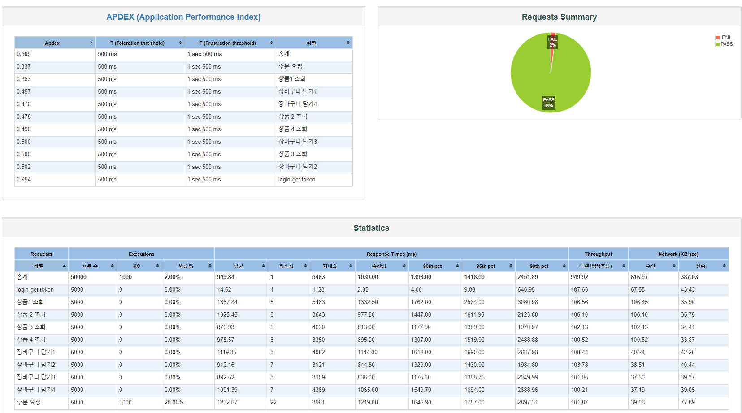Click average value 1357.84 for 상품1 조회
Screen dimensions: 742x413
(227, 302)
